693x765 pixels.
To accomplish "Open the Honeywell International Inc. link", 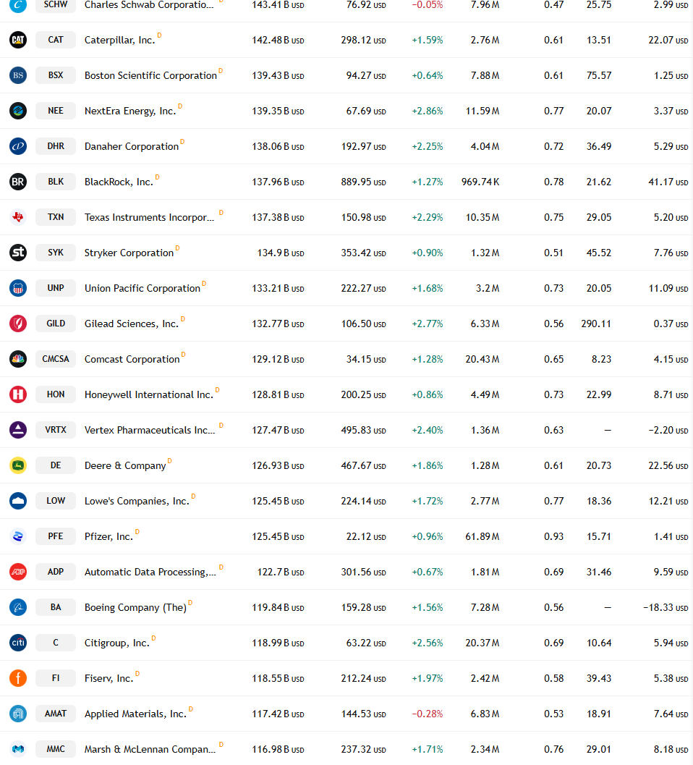I will 149,394.
